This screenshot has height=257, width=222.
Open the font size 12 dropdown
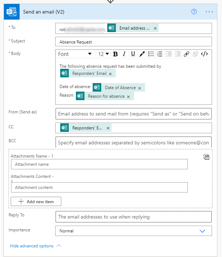point(103,54)
